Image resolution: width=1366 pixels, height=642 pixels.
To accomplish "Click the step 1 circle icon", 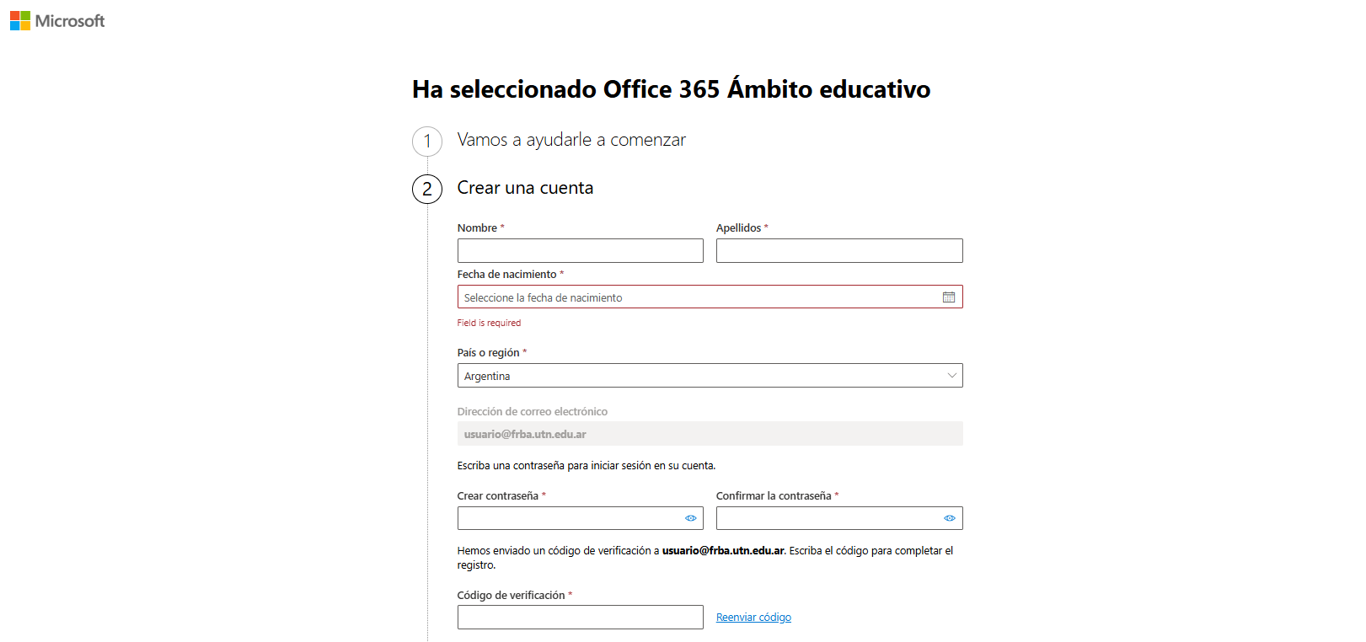I will 427,142.
